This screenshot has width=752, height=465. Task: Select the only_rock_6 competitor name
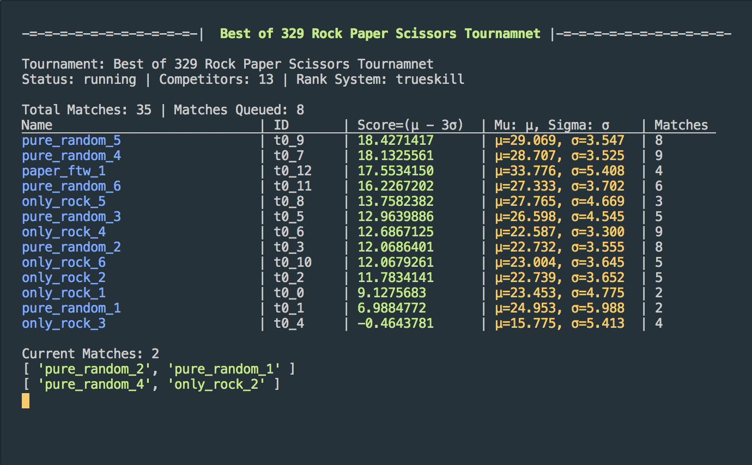pos(64,262)
